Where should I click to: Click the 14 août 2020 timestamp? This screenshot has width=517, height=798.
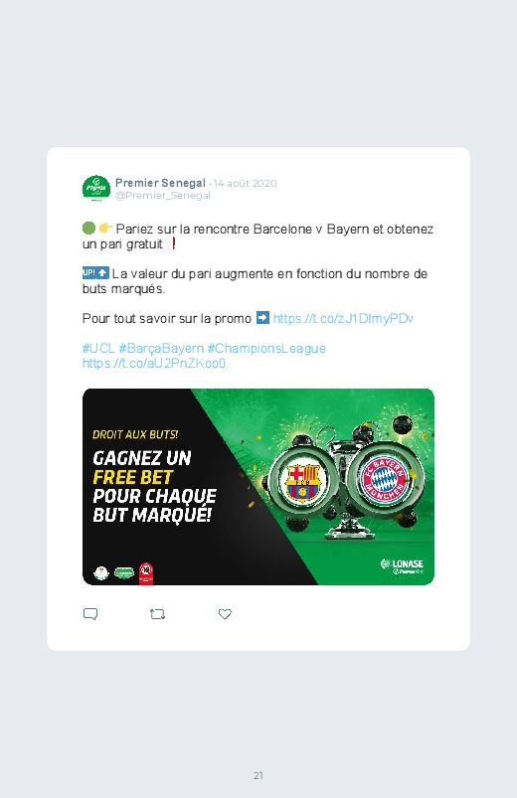[x=245, y=183]
